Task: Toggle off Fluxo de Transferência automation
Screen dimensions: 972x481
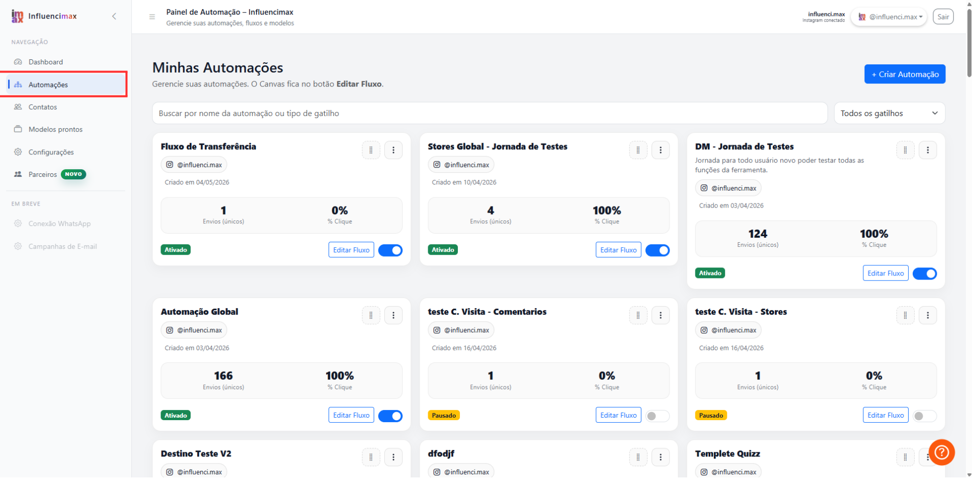Action: [390, 250]
